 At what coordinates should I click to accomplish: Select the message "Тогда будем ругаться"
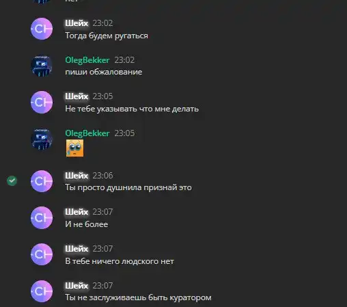coord(107,36)
